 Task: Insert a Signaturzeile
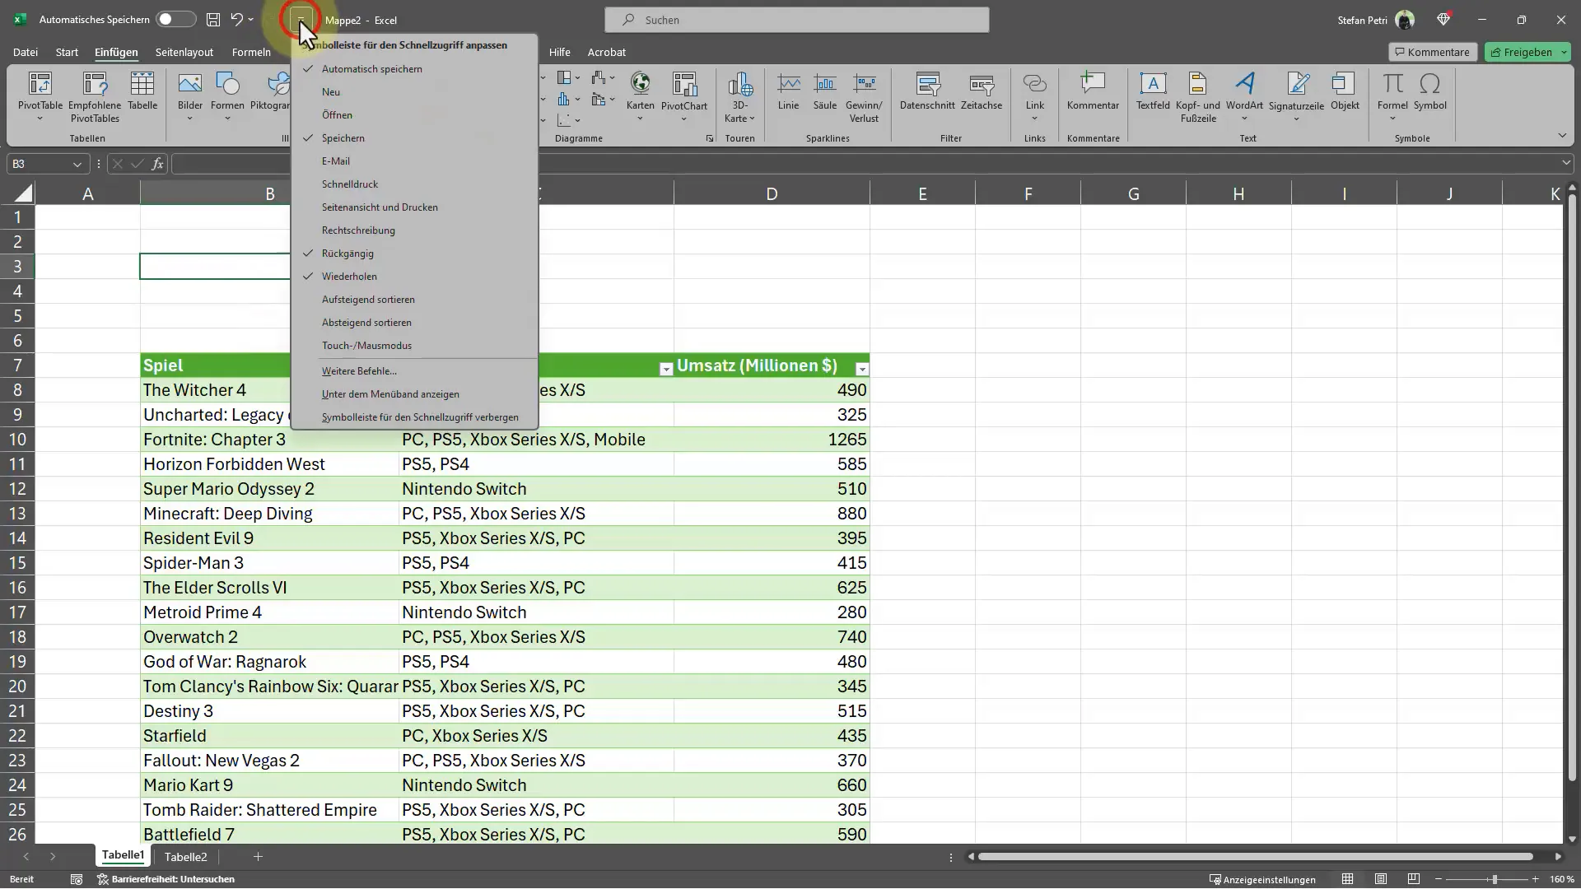(x=1296, y=95)
